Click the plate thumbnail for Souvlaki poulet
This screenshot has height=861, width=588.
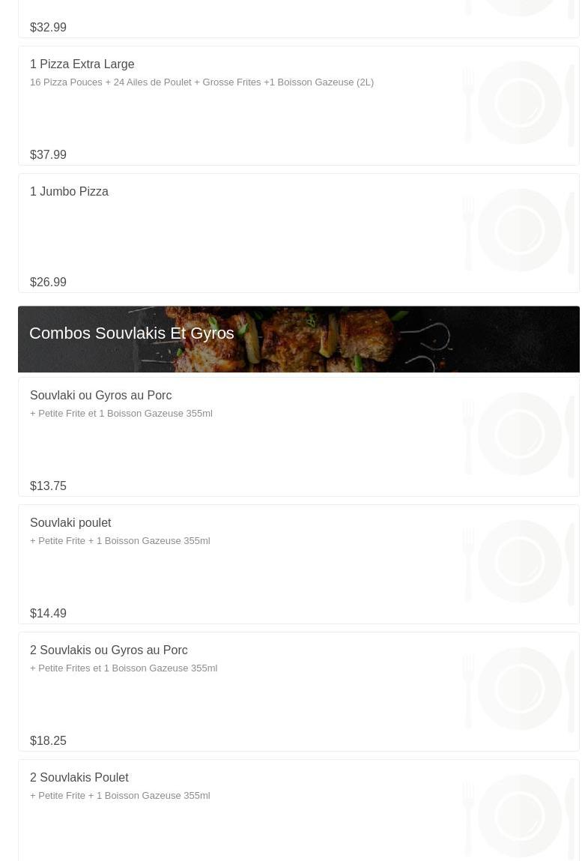coord(519,561)
